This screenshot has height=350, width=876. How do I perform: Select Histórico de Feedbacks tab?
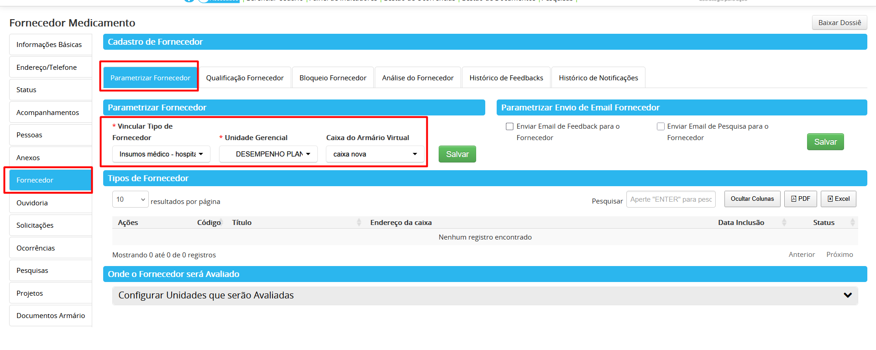[x=506, y=78]
